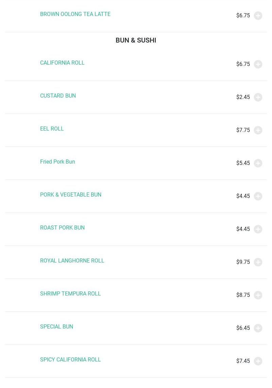Select the Eel Roll menu item

[x=52, y=129]
